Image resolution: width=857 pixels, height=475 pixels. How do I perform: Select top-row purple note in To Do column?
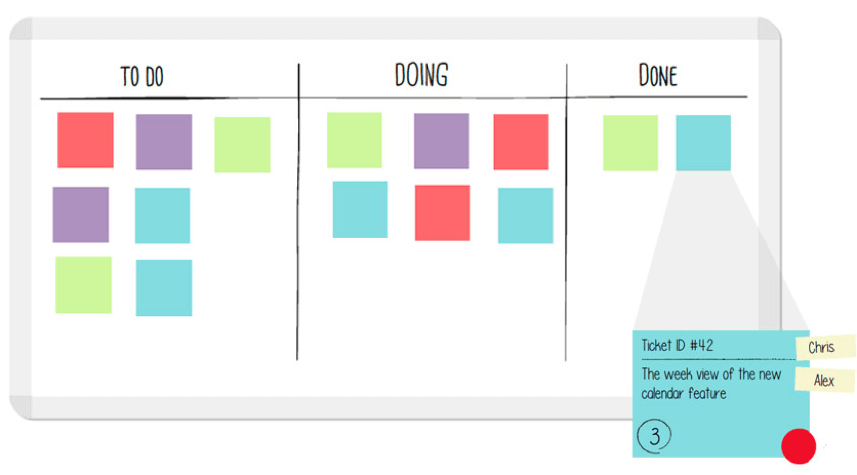(x=163, y=142)
